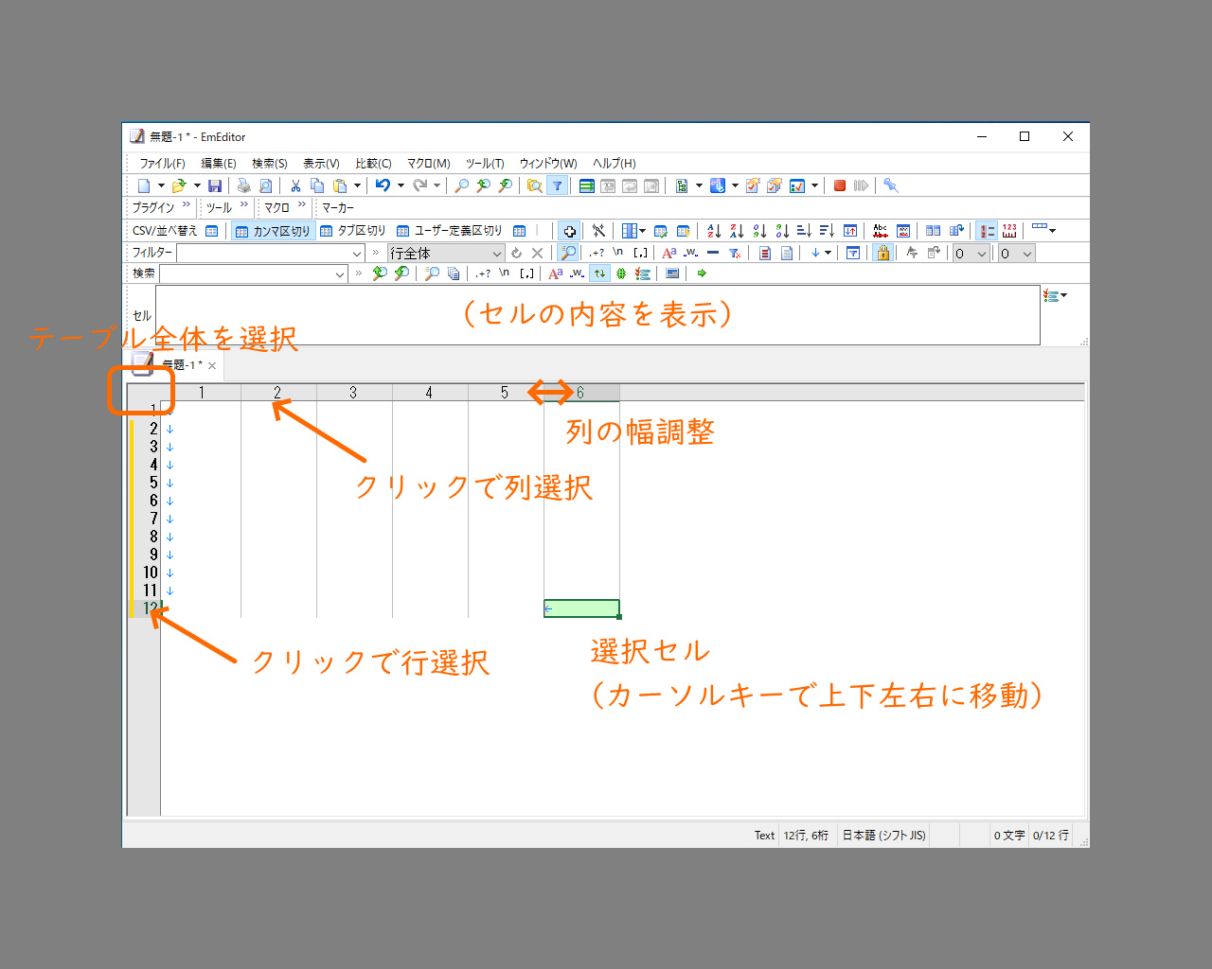1212x969 pixels.
Task: Toggle the .+? regex option in the filter bar
Action: [597, 252]
